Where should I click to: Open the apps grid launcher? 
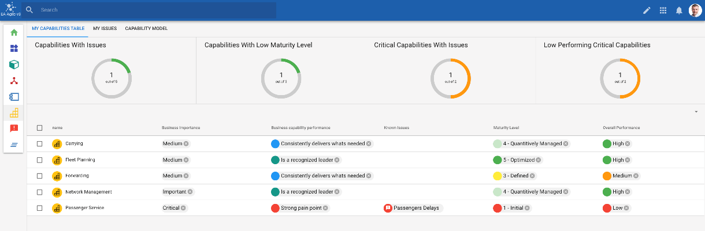(x=663, y=10)
